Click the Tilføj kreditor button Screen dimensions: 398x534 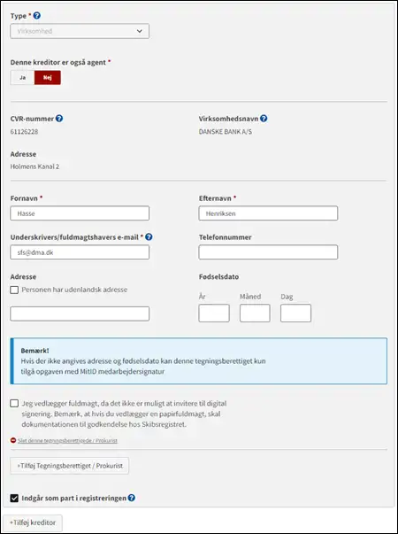point(33,522)
